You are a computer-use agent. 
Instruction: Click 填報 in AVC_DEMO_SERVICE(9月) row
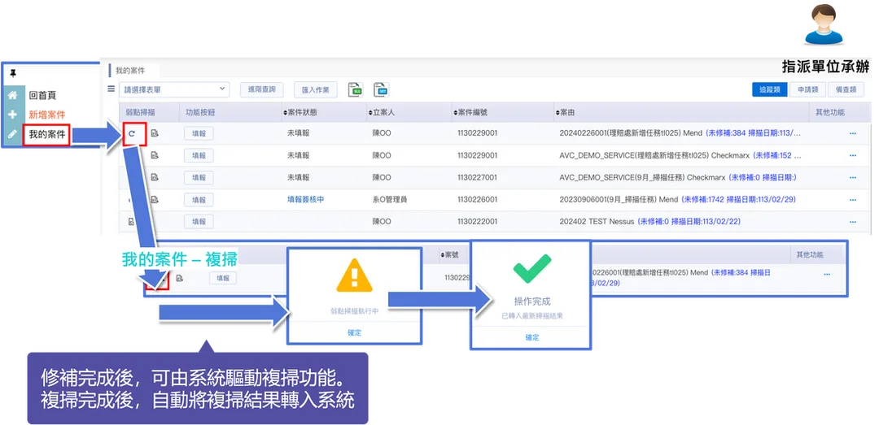pos(199,177)
